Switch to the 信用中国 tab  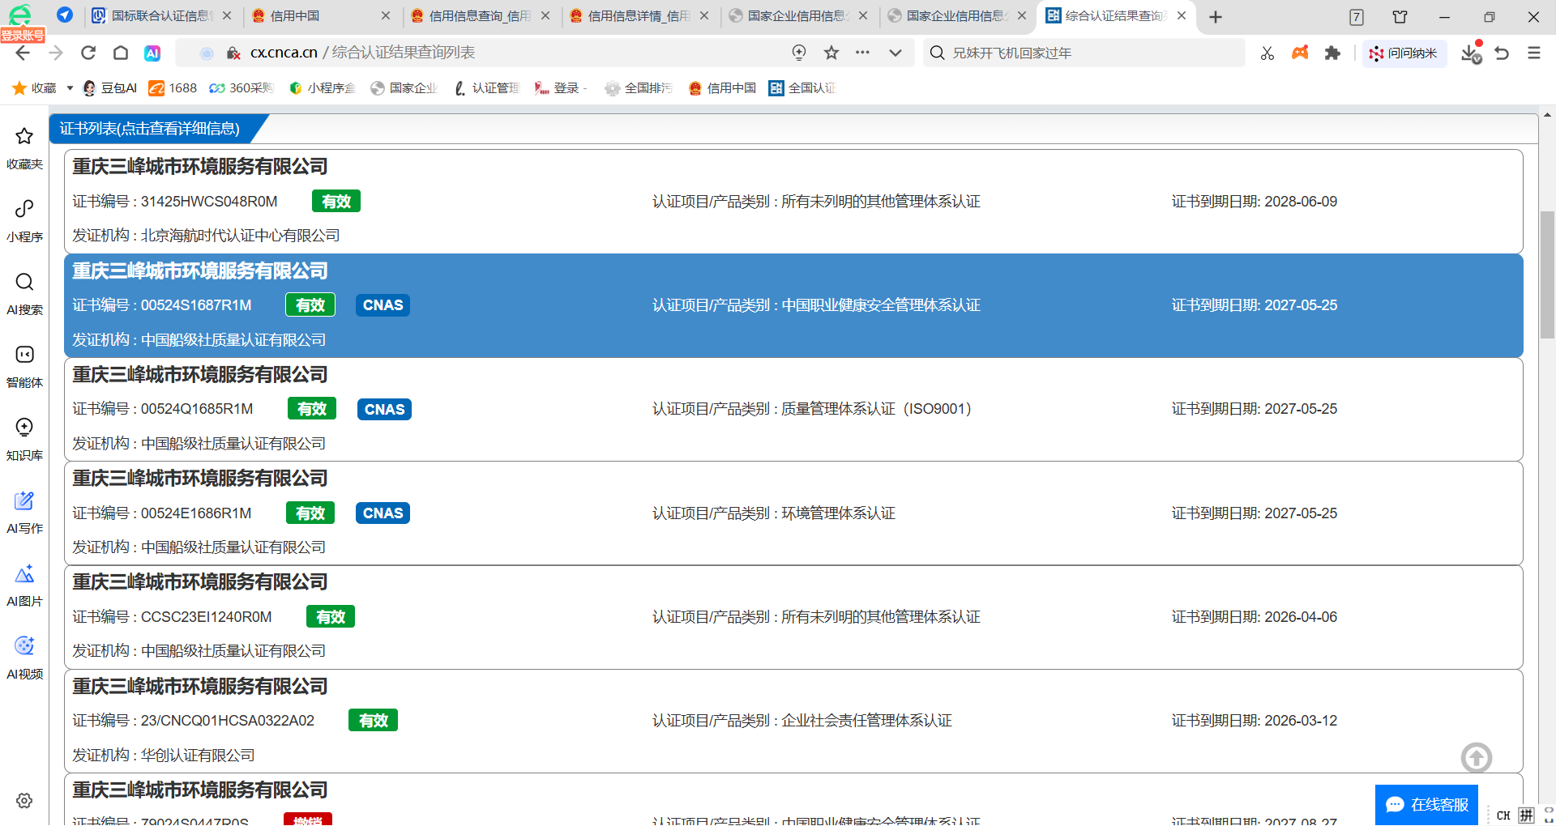click(x=316, y=16)
